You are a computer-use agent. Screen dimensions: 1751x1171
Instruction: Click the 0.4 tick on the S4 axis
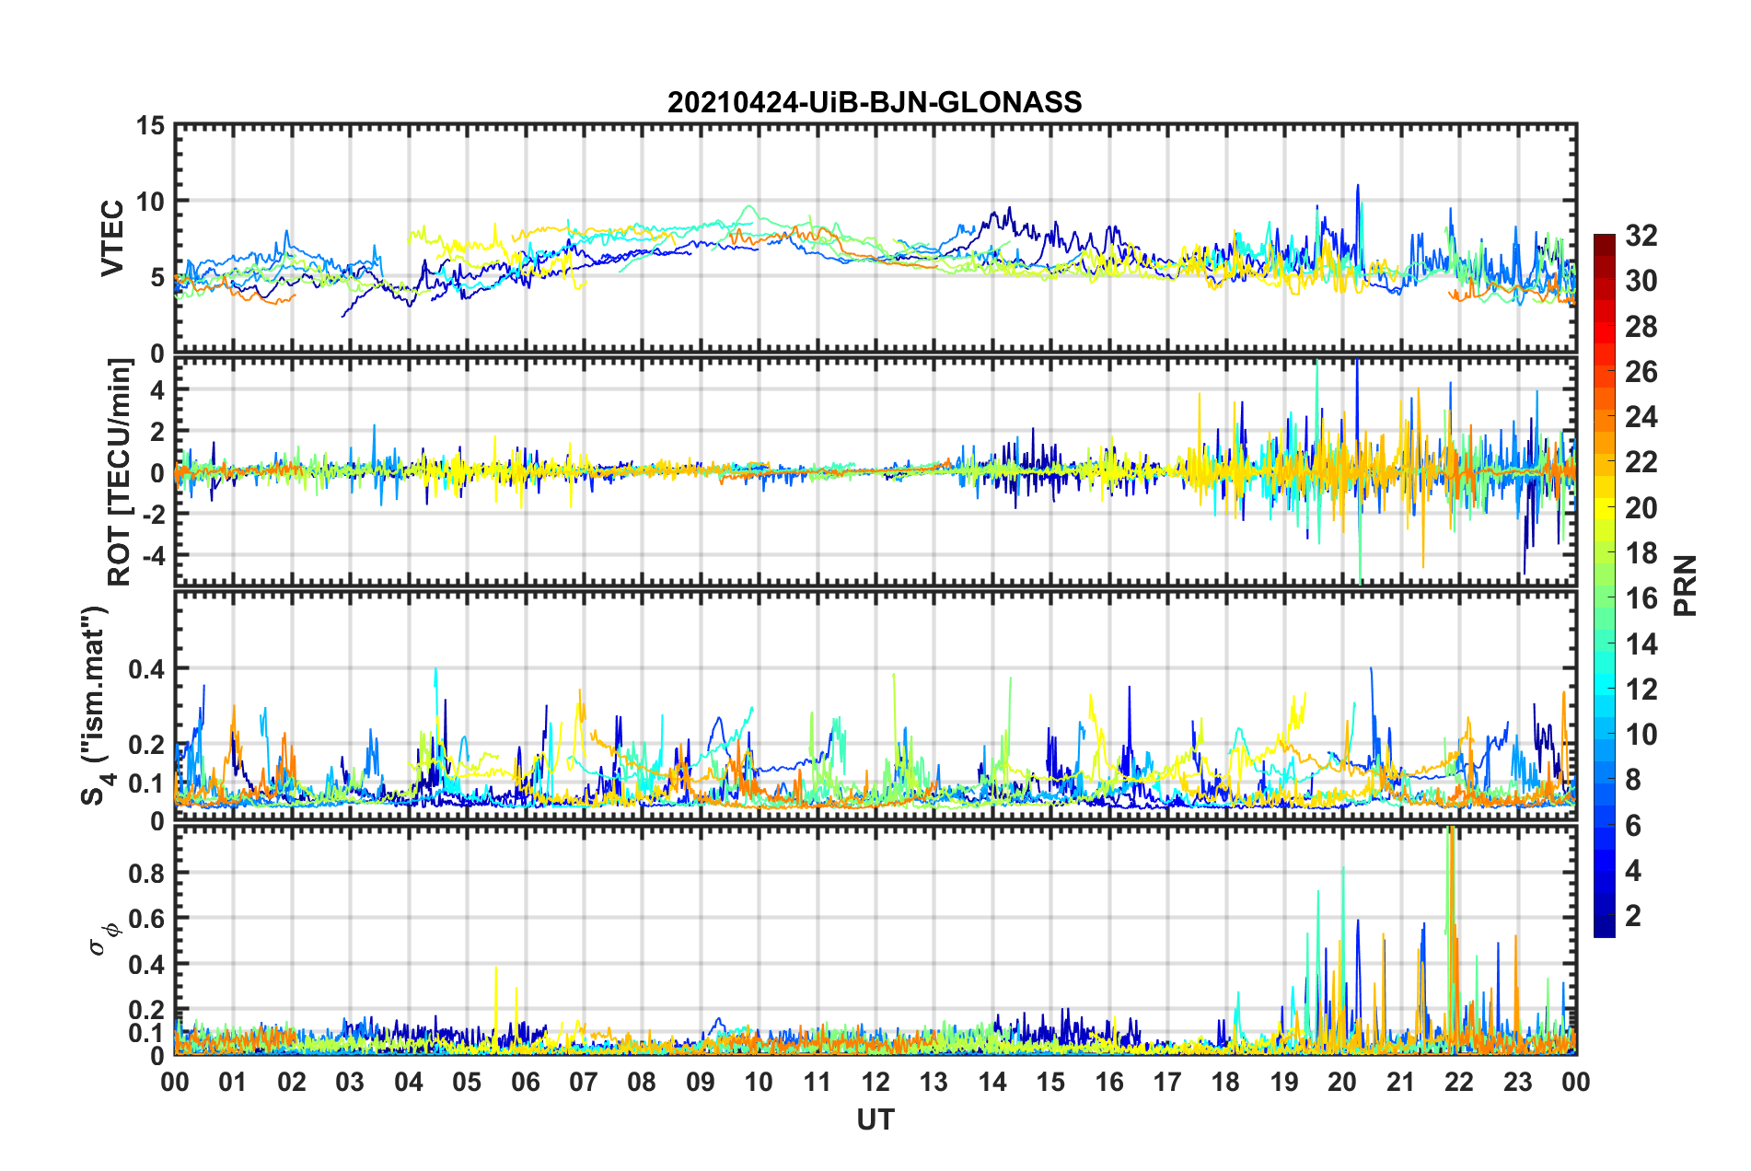click(x=147, y=668)
